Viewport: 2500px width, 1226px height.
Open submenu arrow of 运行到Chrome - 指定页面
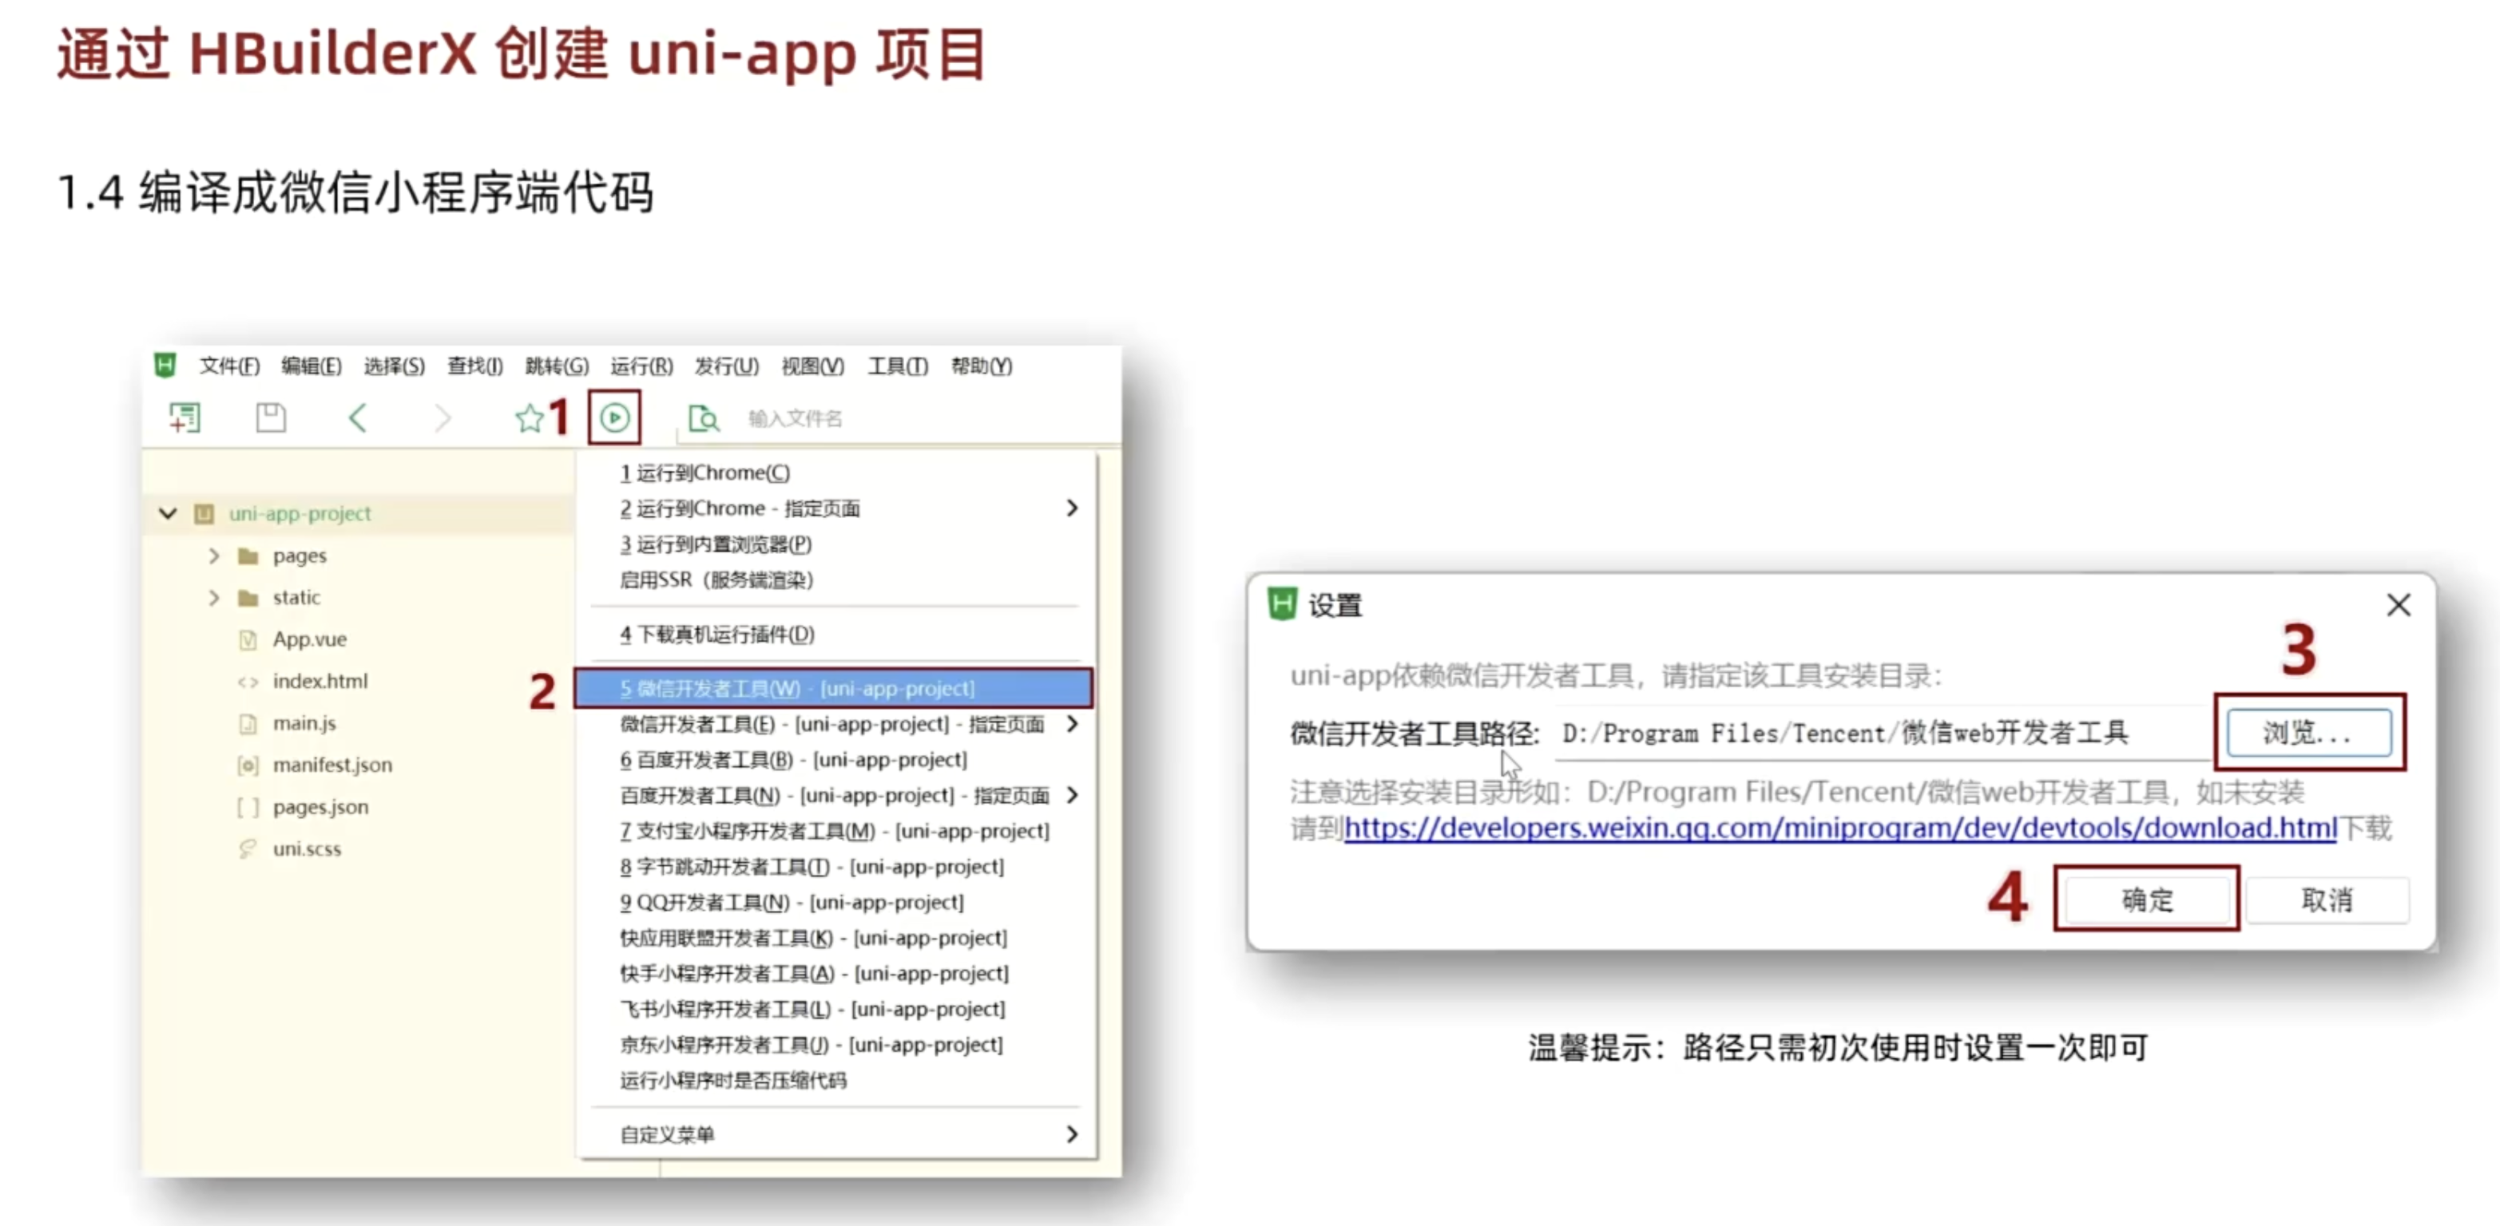[1071, 508]
